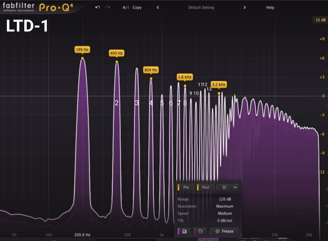Toggle the SC sidechain analyzer
This screenshot has width=328, height=241.
click(x=224, y=187)
